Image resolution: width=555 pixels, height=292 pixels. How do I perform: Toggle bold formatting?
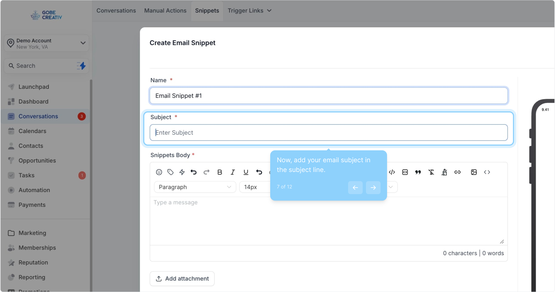click(220, 172)
